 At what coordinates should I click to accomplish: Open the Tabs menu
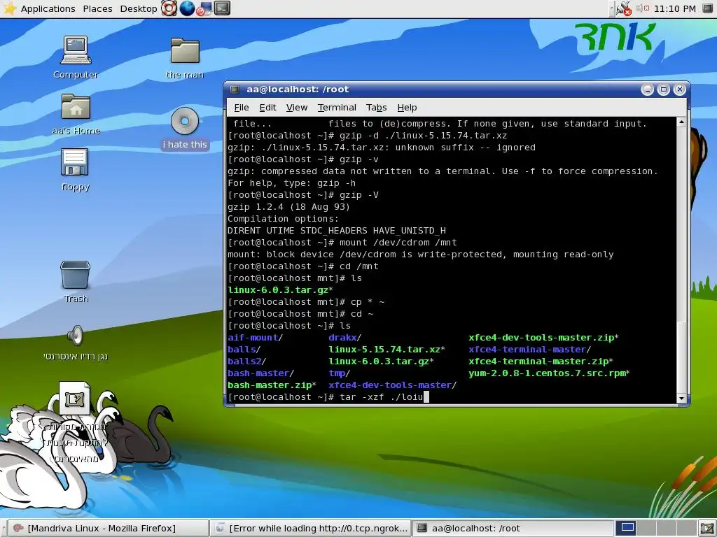(x=376, y=107)
